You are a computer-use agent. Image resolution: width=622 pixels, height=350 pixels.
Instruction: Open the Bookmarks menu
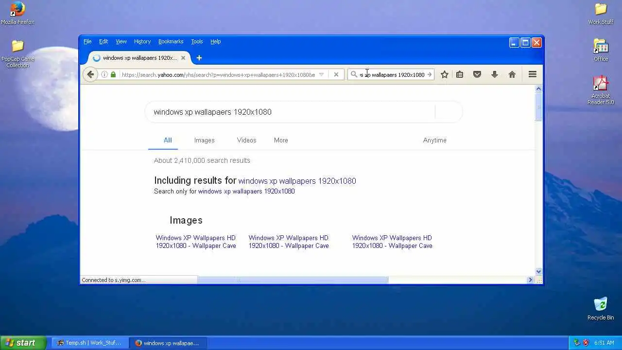[x=171, y=42]
